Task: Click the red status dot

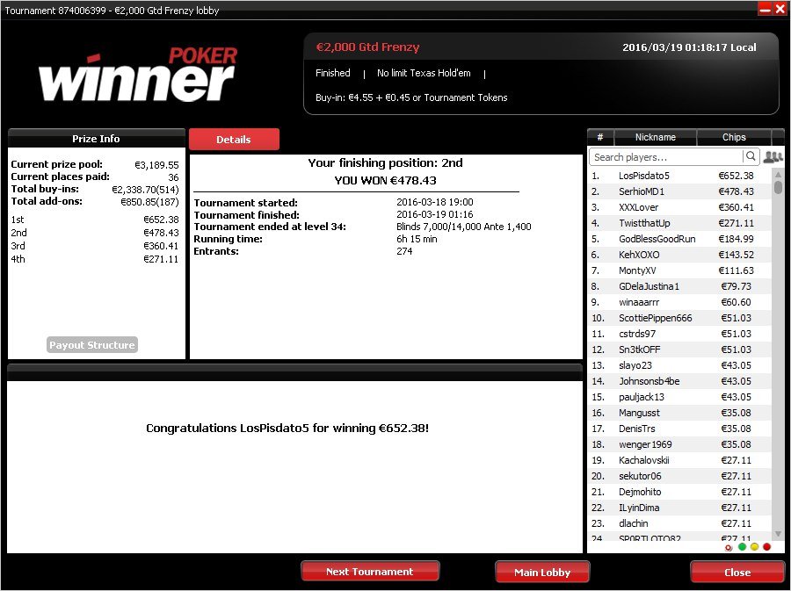Action: point(766,547)
